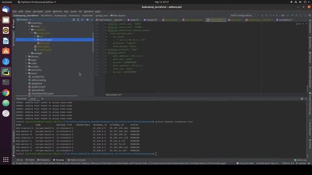Expand the tests folder
Image resolution: width=312 pixels, height=175 pixels.
click(x=26, y=73)
